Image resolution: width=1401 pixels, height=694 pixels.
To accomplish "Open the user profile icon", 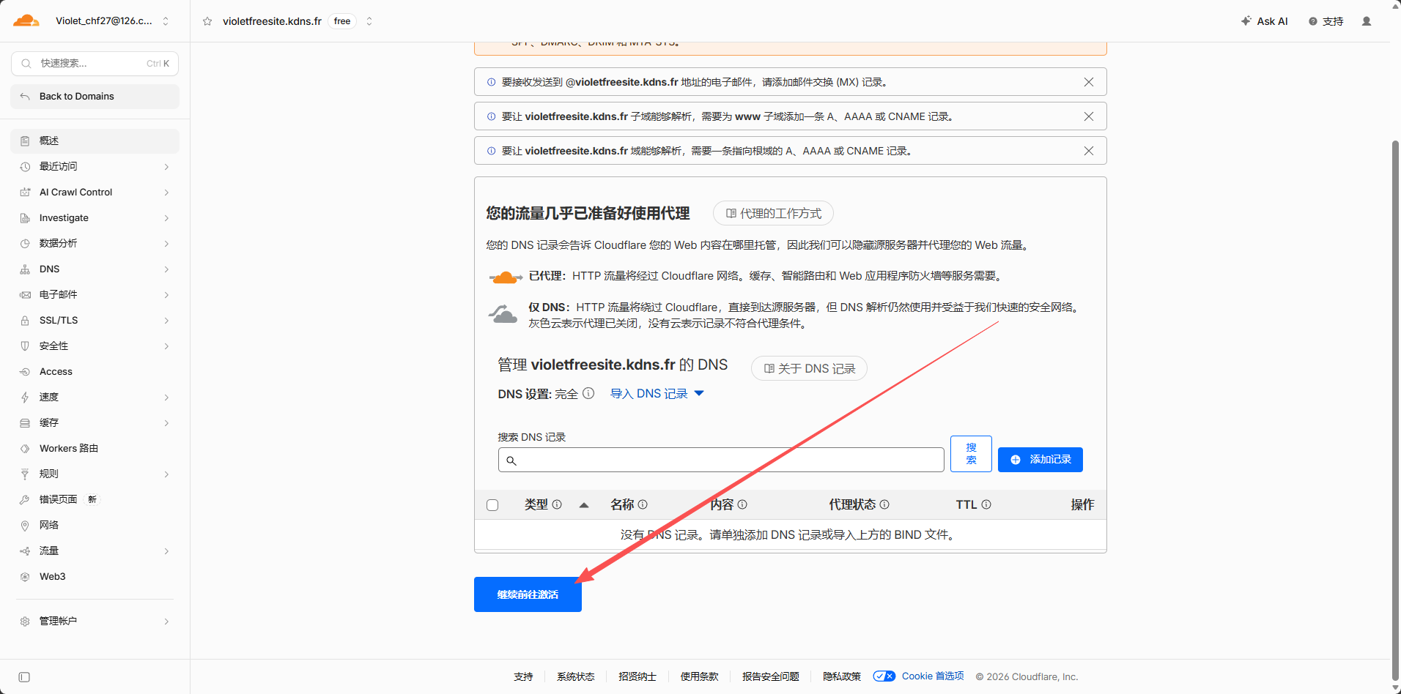I will pos(1367,21).
